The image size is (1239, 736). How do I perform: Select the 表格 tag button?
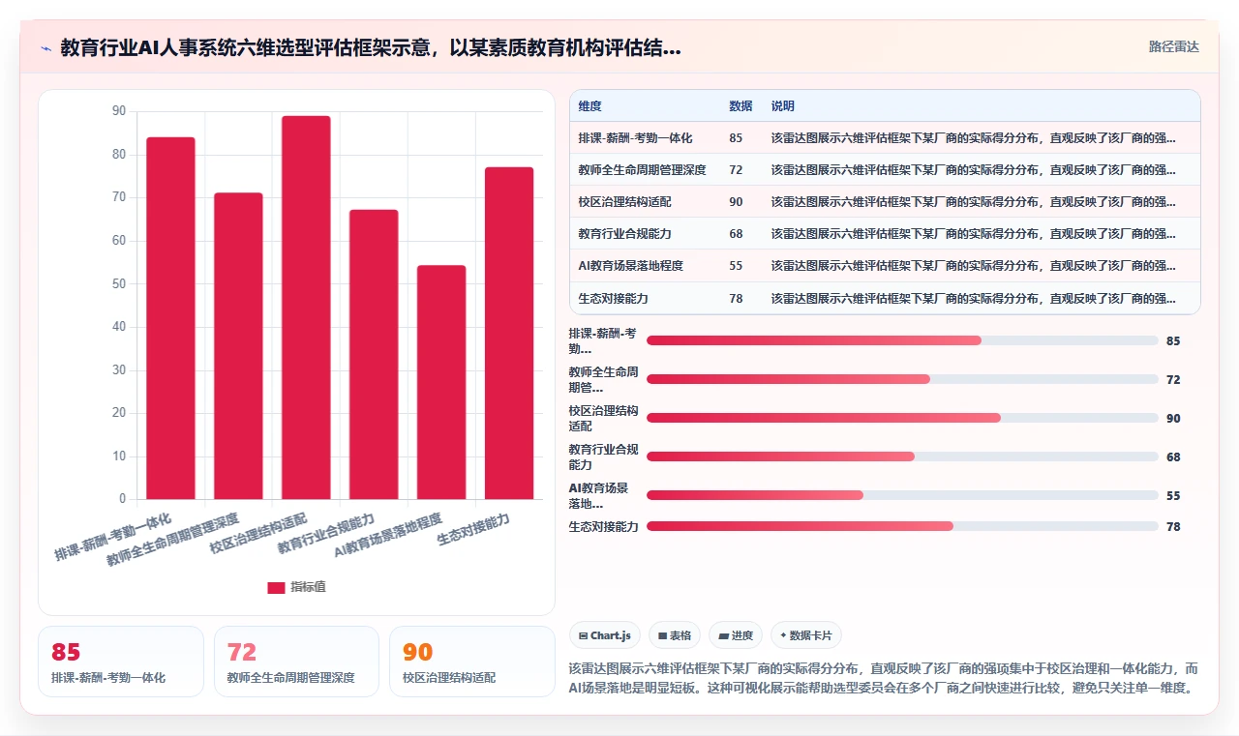tap(675, 635)
